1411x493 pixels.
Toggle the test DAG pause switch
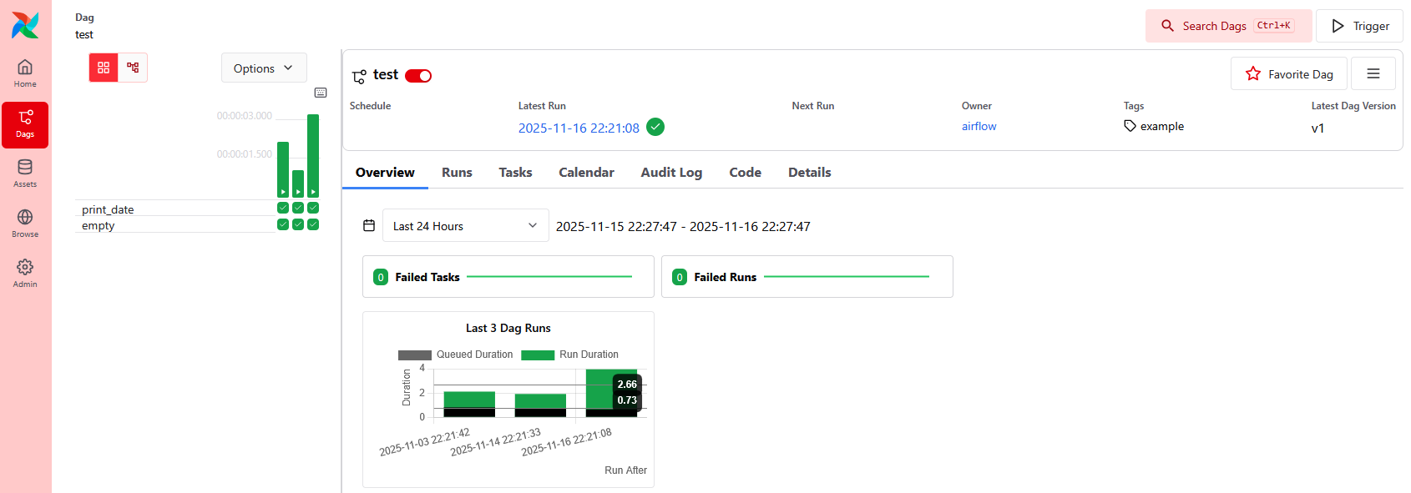click(418, 76)
